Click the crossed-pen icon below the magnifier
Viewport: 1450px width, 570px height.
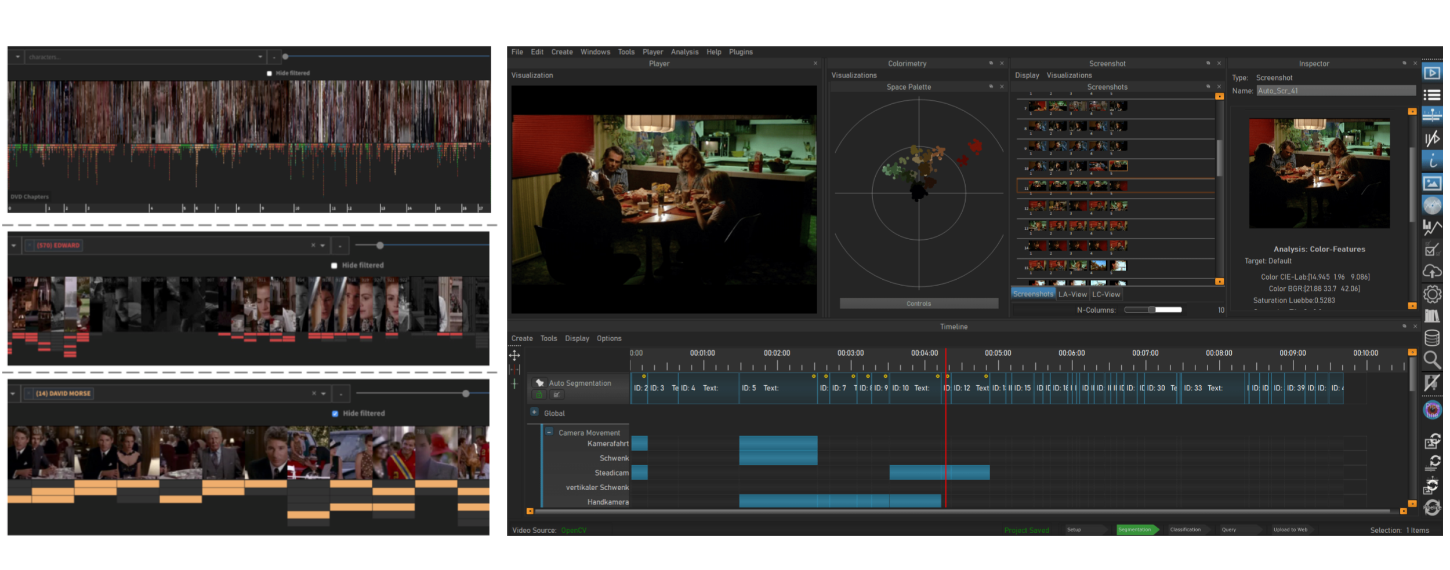click(1432, 382)
